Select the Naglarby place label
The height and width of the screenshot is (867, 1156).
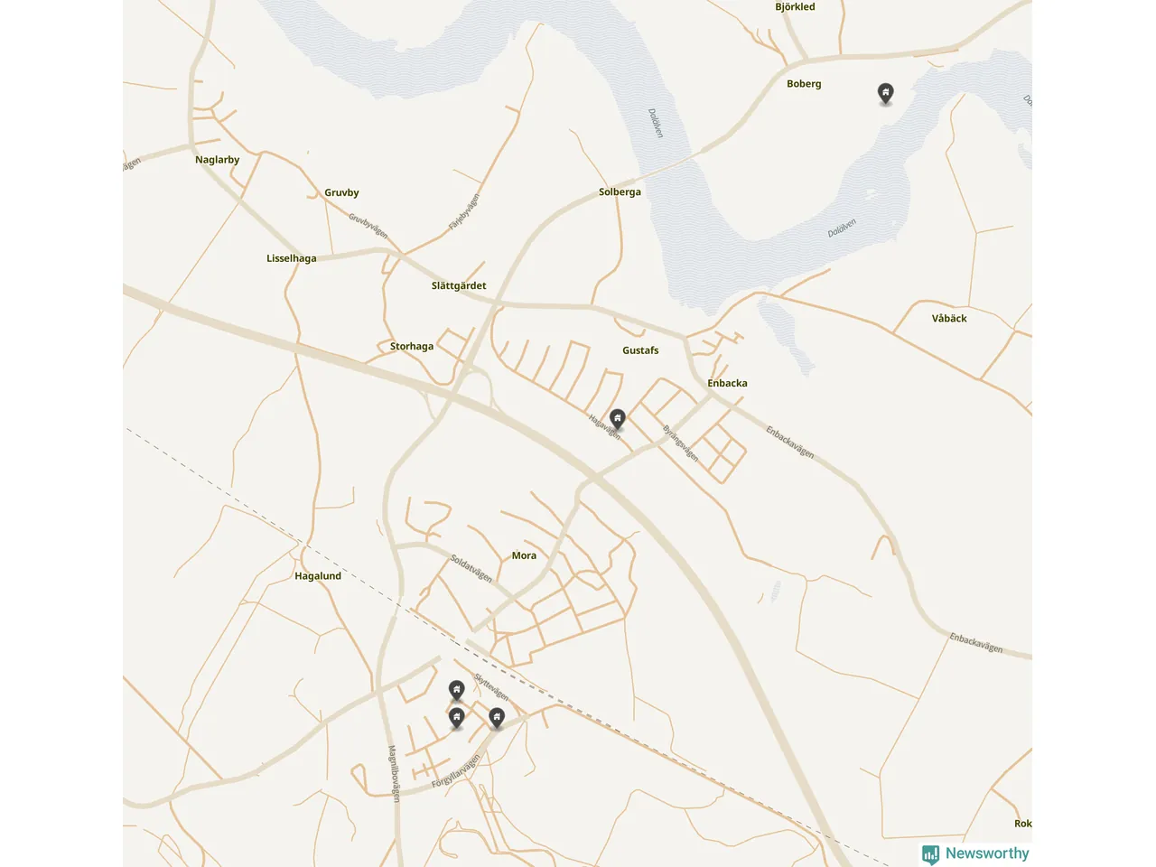tap(217, 160)
